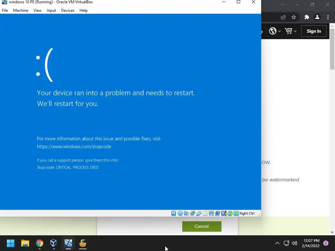Screen dimensions: 335x251
Task: Click the Chrome share page icon
Action: [x=283, y=17]
